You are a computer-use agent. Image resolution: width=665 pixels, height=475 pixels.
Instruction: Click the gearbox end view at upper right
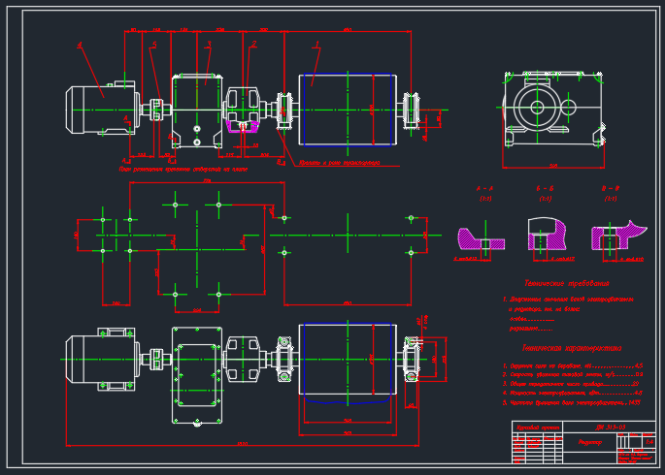553,110
